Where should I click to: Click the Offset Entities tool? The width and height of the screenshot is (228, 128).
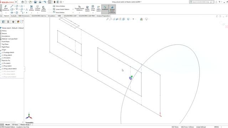click(43, 9)
